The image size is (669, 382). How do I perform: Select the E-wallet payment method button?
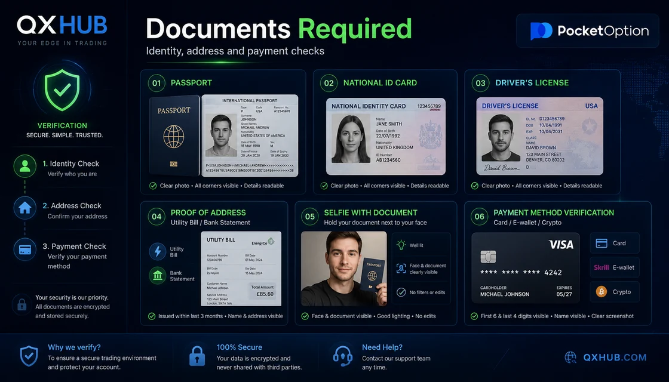pyautogui.click(x=615, y=267)
